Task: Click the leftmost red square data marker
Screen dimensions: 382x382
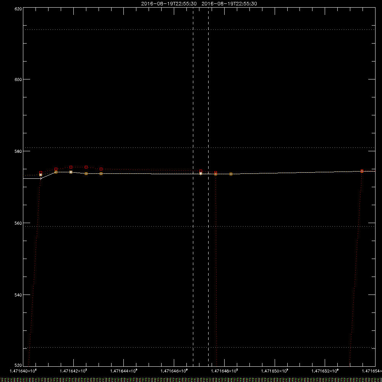Action: click(41, 173)
